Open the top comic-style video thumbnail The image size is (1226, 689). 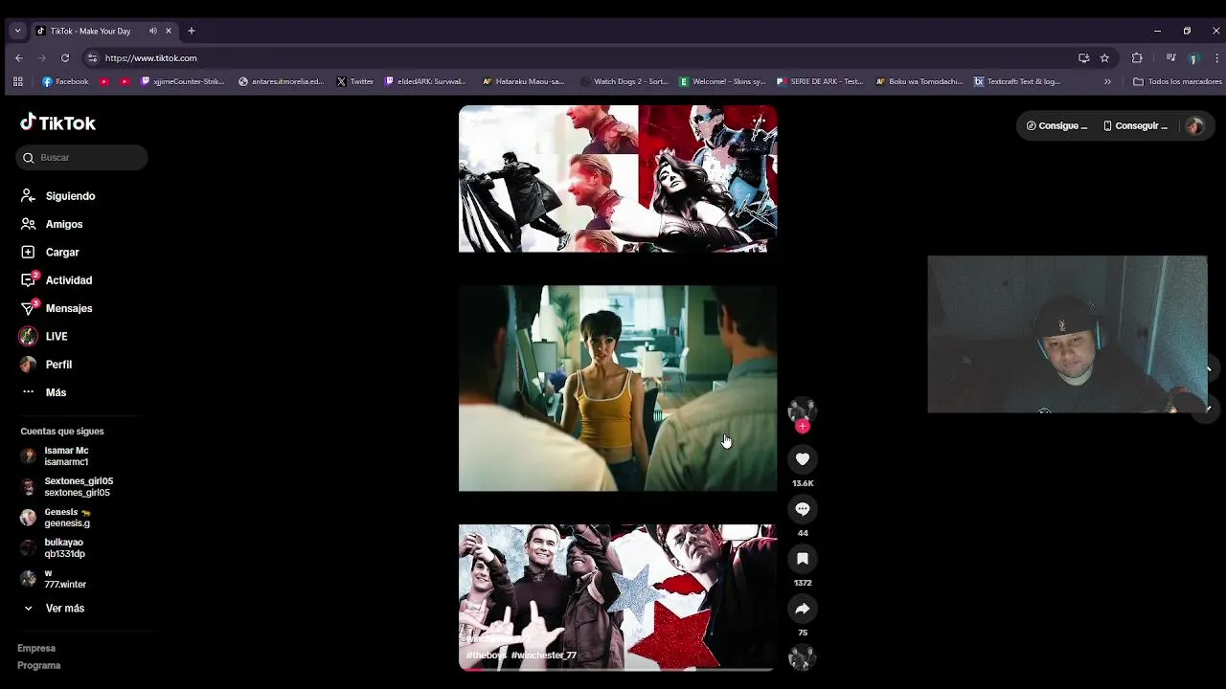[x=618, y=179]
